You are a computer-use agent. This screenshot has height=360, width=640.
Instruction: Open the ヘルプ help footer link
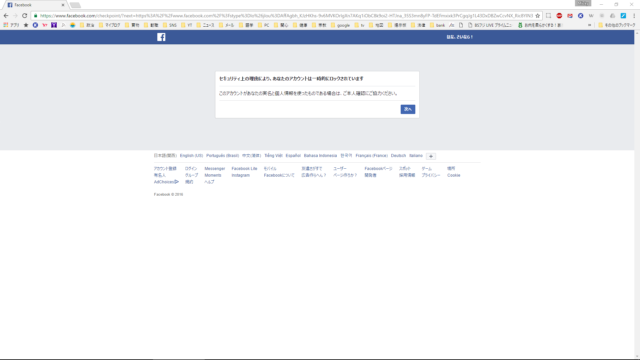coord(209,182)
